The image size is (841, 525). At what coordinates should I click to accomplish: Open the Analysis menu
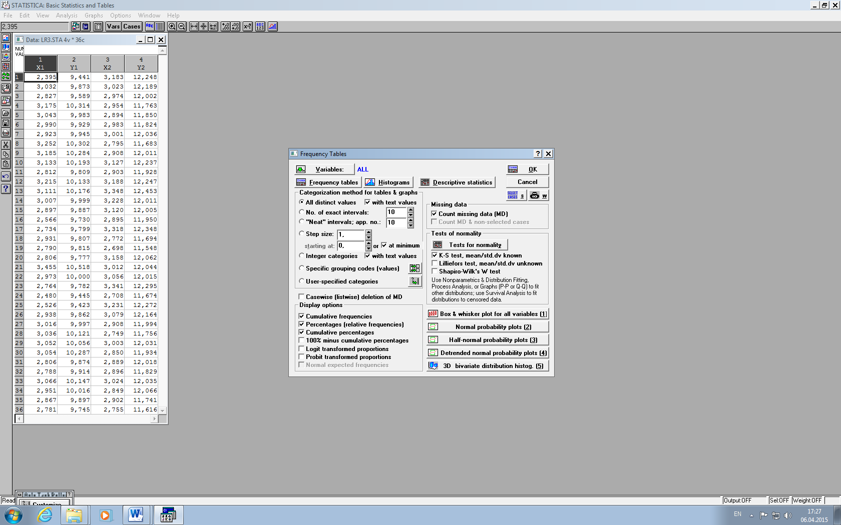pos(67,15)
